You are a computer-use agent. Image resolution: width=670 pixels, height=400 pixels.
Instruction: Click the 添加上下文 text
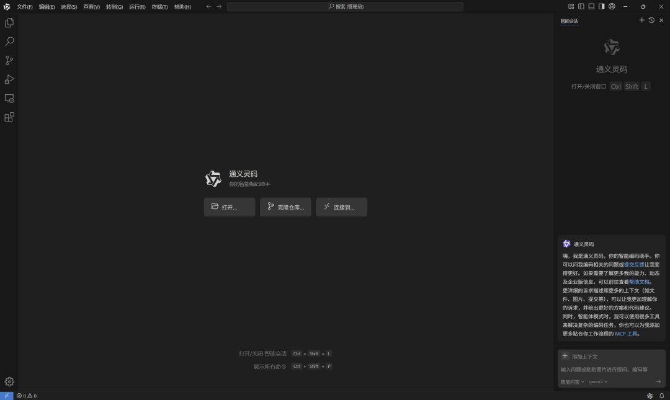pos(584,357)
